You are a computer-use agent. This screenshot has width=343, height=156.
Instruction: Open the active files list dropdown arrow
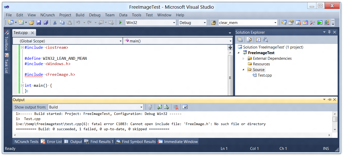[230, 33]
